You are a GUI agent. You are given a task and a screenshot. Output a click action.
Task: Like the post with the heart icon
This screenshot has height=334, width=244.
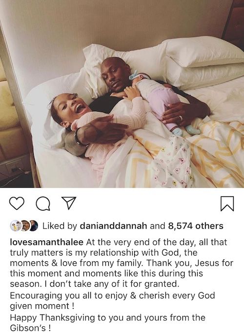(17, 203)
